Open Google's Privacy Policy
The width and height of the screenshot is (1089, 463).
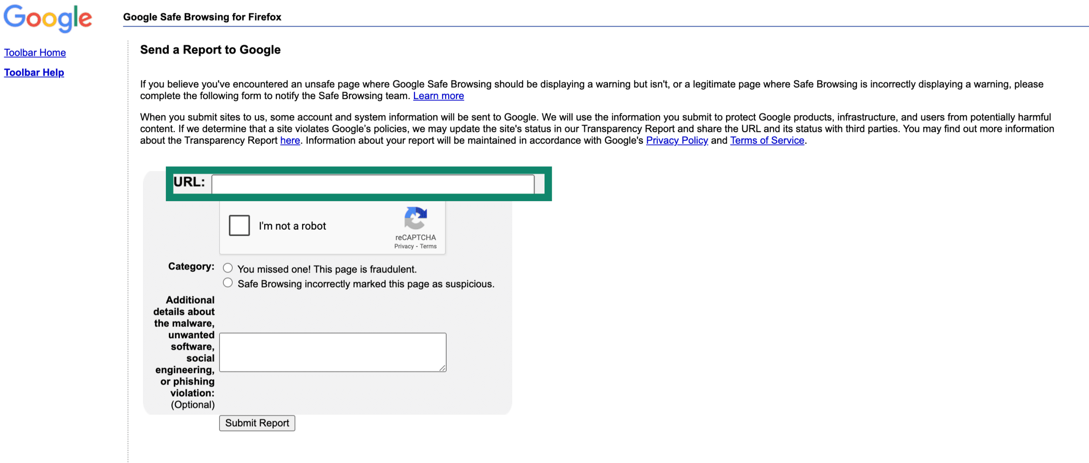tap(677, 140)
